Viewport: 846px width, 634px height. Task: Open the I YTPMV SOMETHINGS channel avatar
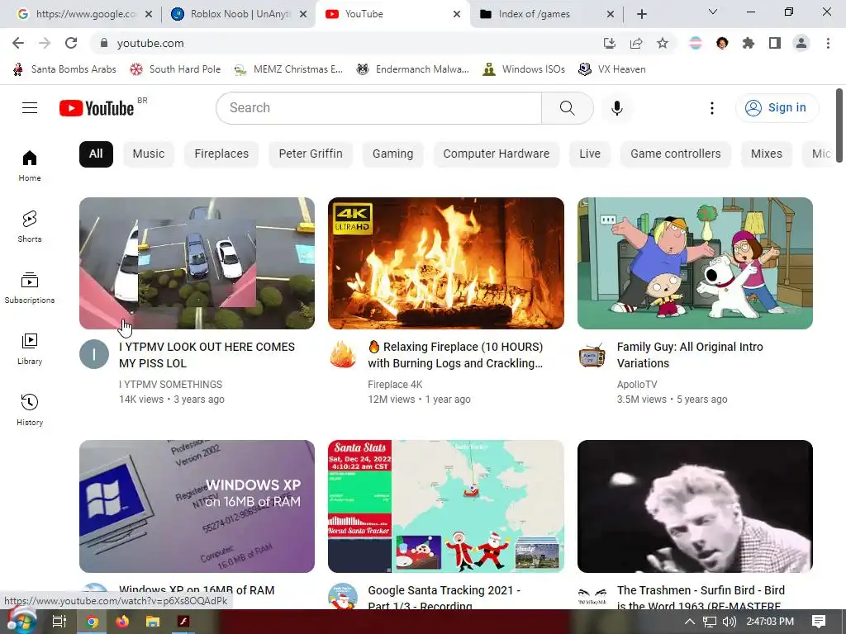[94, 354]
